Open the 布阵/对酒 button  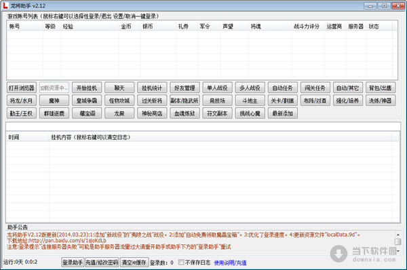(x=315, y=100)
